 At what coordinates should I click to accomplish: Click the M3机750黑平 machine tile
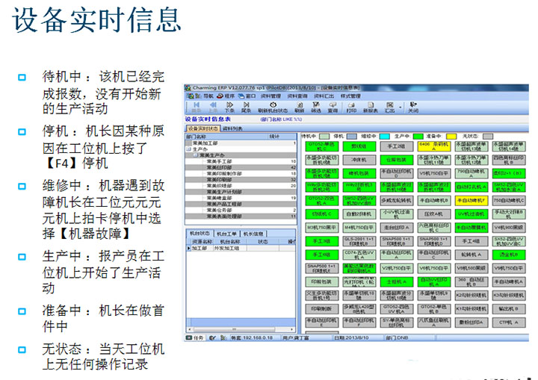pos(321,228)
